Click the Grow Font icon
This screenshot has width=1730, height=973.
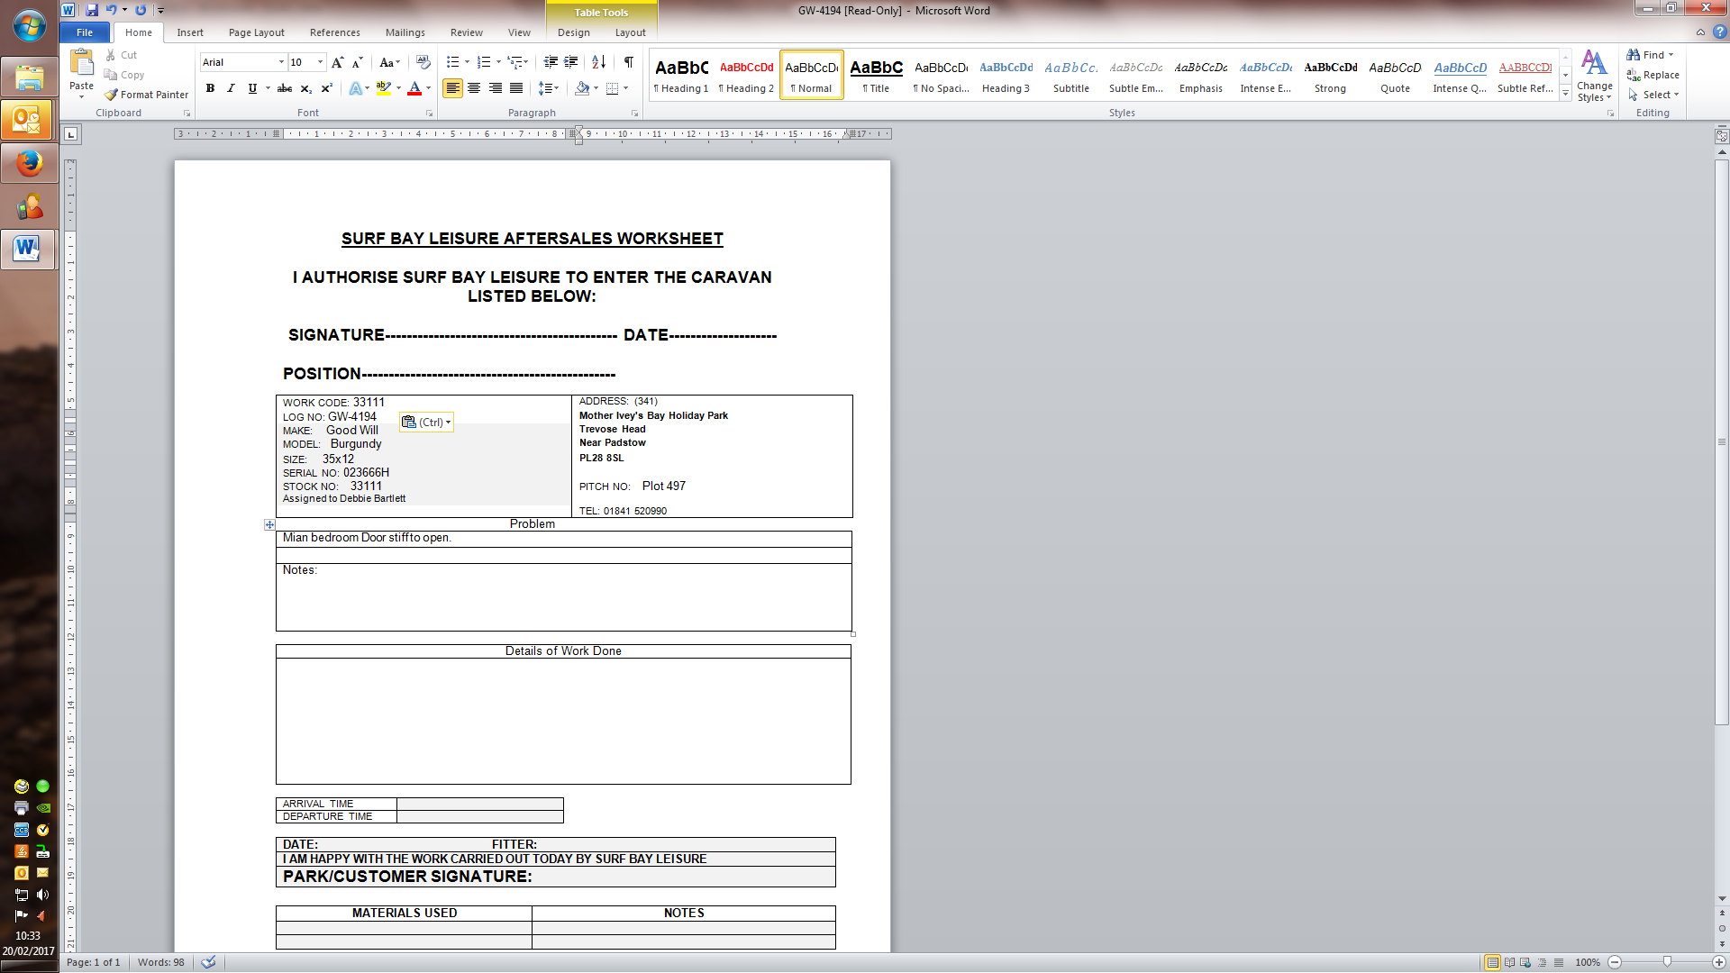click(x=337, y=62)
